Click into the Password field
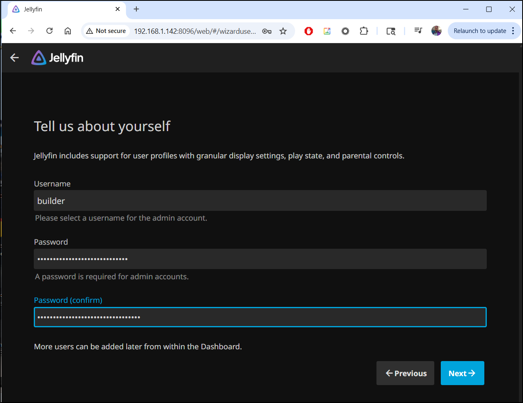523x403 pixels. coord(260,259)
